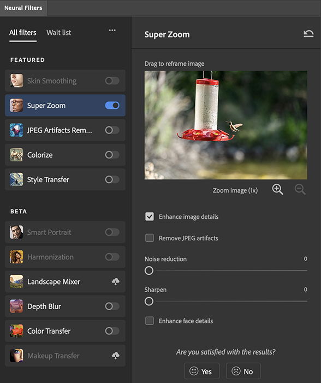Viewport: 321px width, 383px height.
Task: Click the Zoom image (1x) label
Action: (x=235, y=190)
